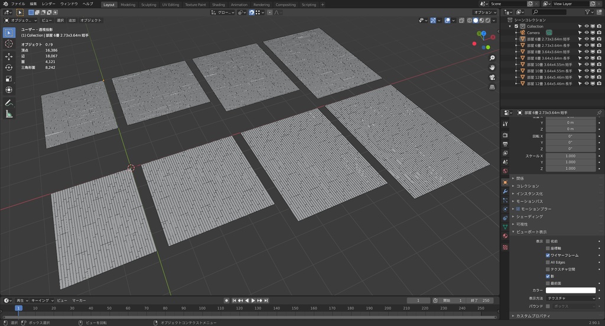
Task: Uncheck the ワイヤーフレーム checkbox
Action: tap(548, 255)
